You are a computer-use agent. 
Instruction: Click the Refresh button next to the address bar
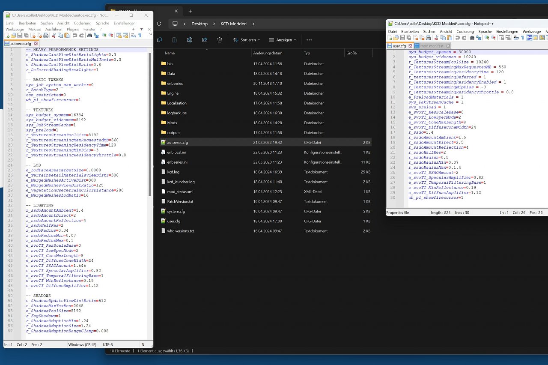159,24
